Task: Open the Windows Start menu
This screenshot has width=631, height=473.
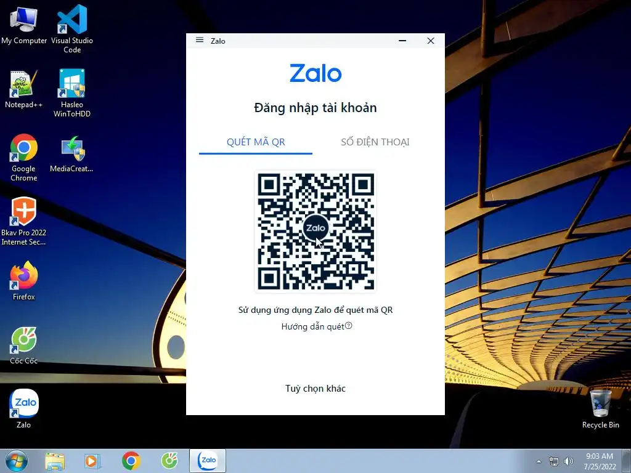Action: tap(17, 461)
